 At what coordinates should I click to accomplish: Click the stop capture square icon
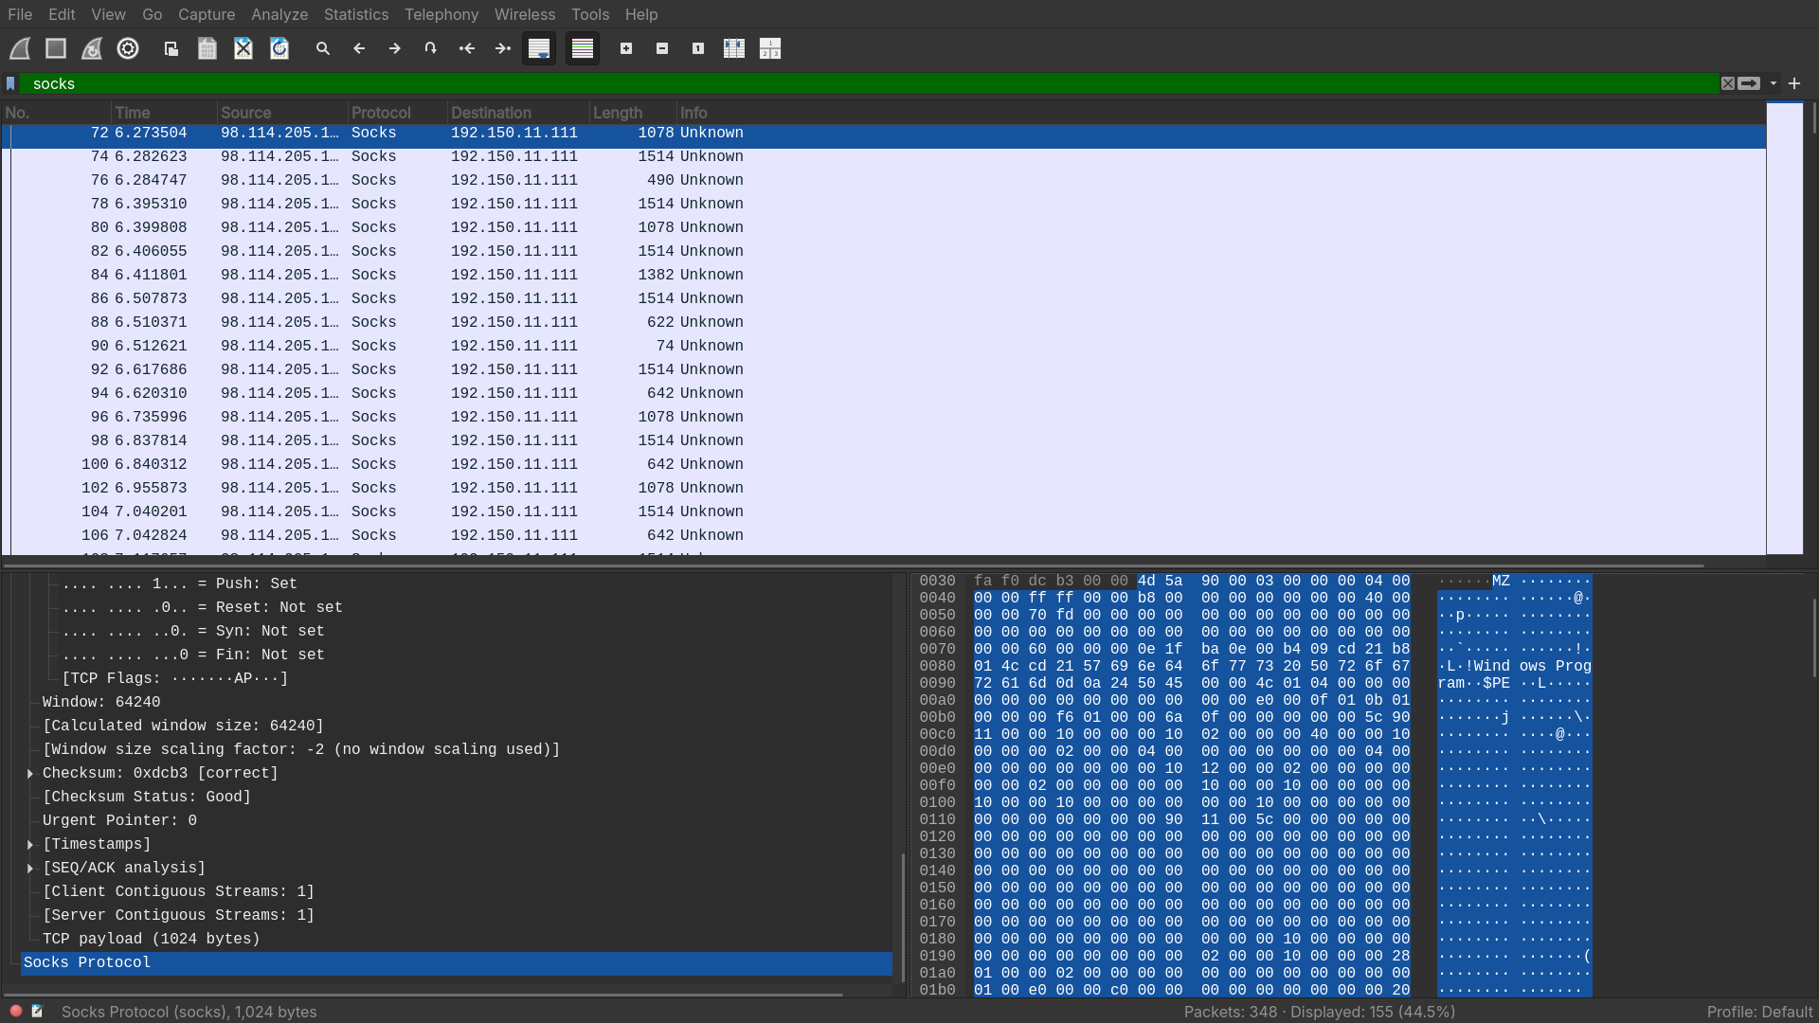click(x=56, y=48)
